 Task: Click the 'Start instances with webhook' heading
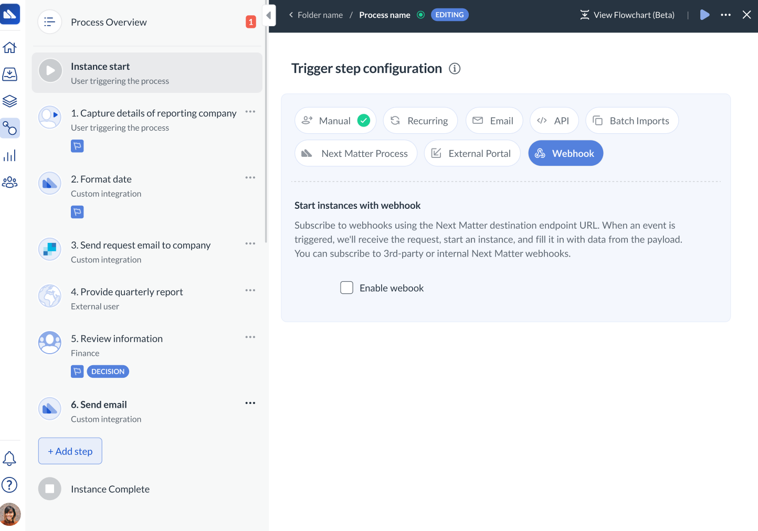(x=357, y=205)
